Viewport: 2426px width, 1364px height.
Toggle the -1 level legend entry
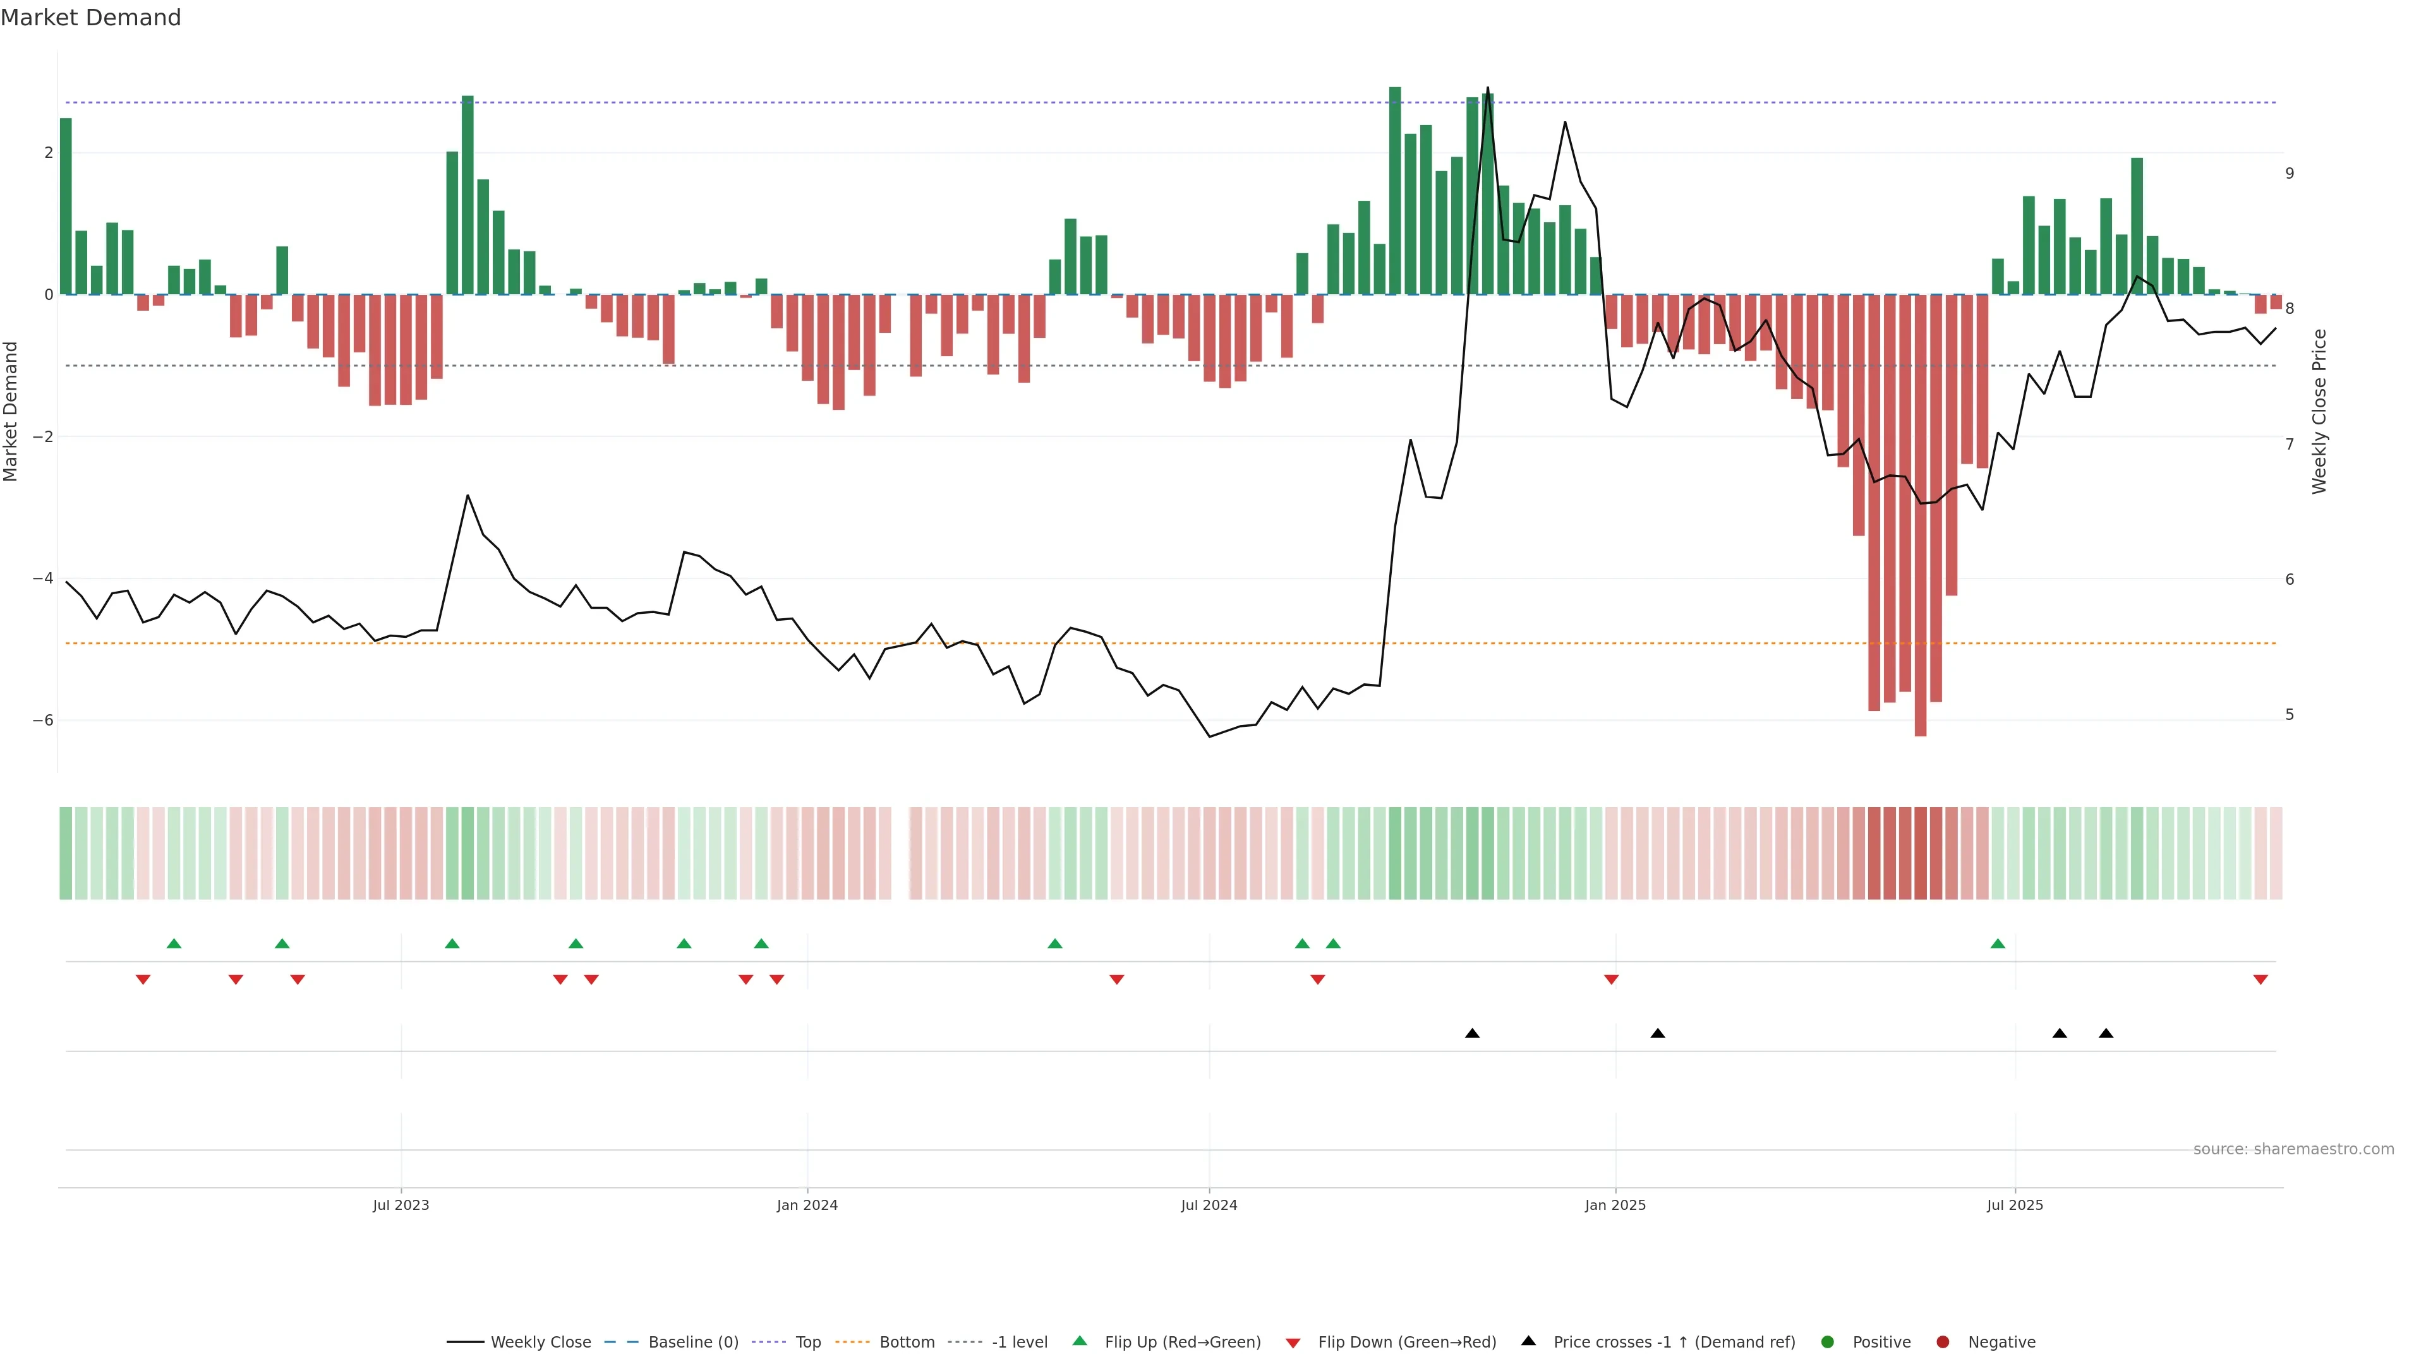point(1019,1341)
